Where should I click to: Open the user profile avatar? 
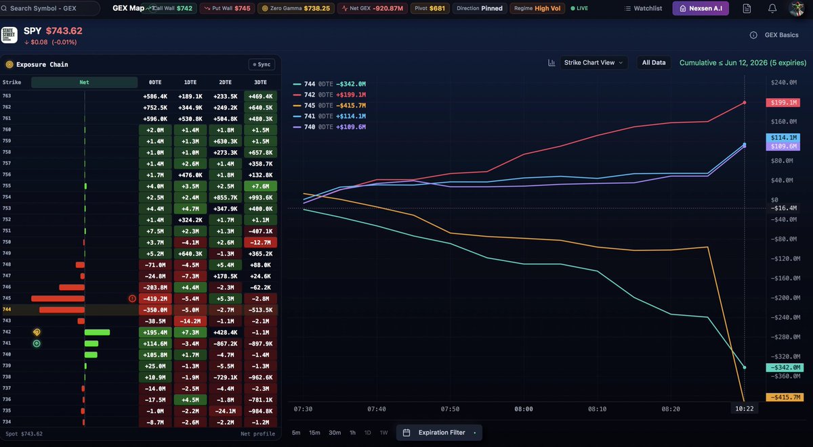(x=797, y=9)
